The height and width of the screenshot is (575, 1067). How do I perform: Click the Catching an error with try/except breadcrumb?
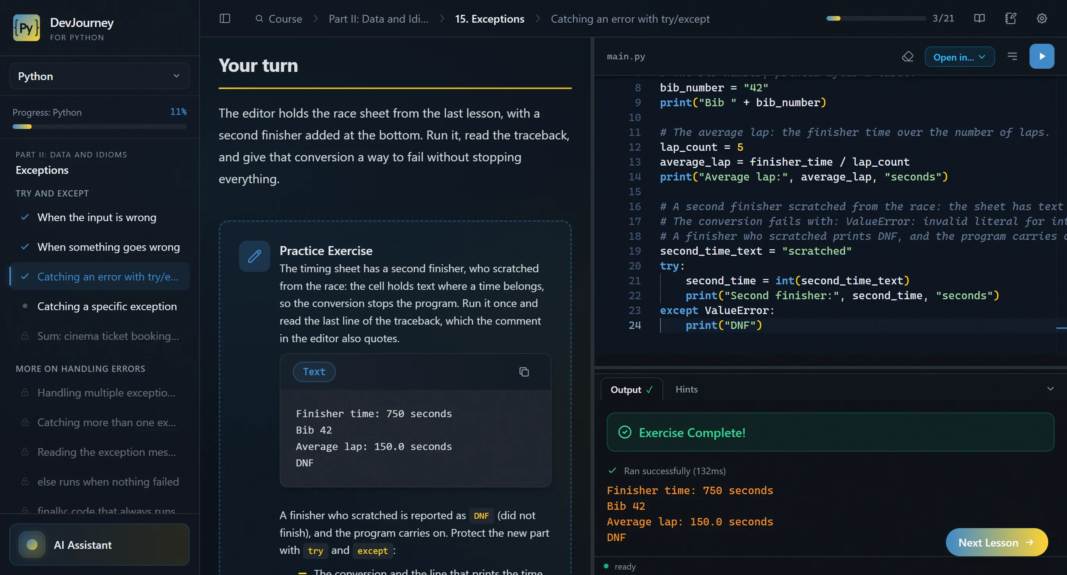pos(630,19)
